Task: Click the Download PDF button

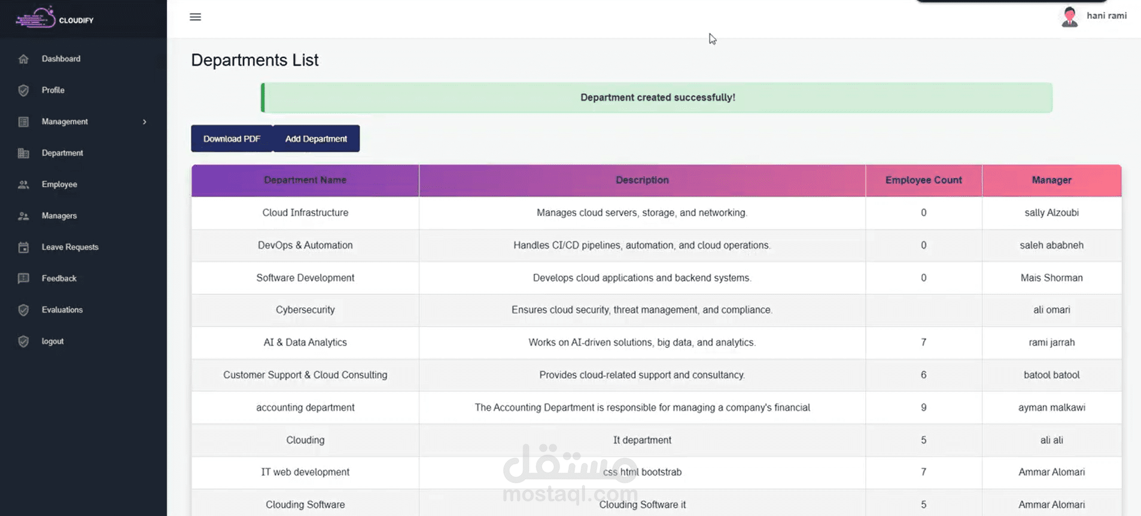Action: (x=232, y=139)
